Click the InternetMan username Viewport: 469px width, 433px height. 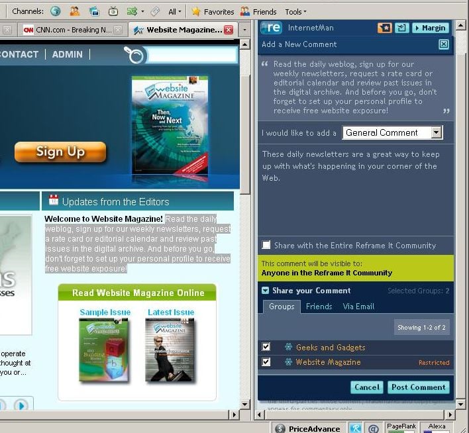coord(311,28)
